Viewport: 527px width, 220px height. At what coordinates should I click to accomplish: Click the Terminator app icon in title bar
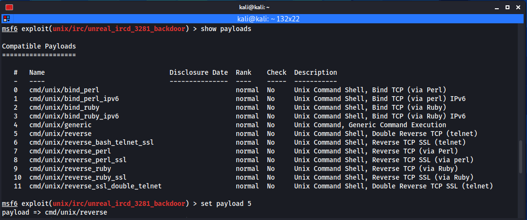[9, 7]
